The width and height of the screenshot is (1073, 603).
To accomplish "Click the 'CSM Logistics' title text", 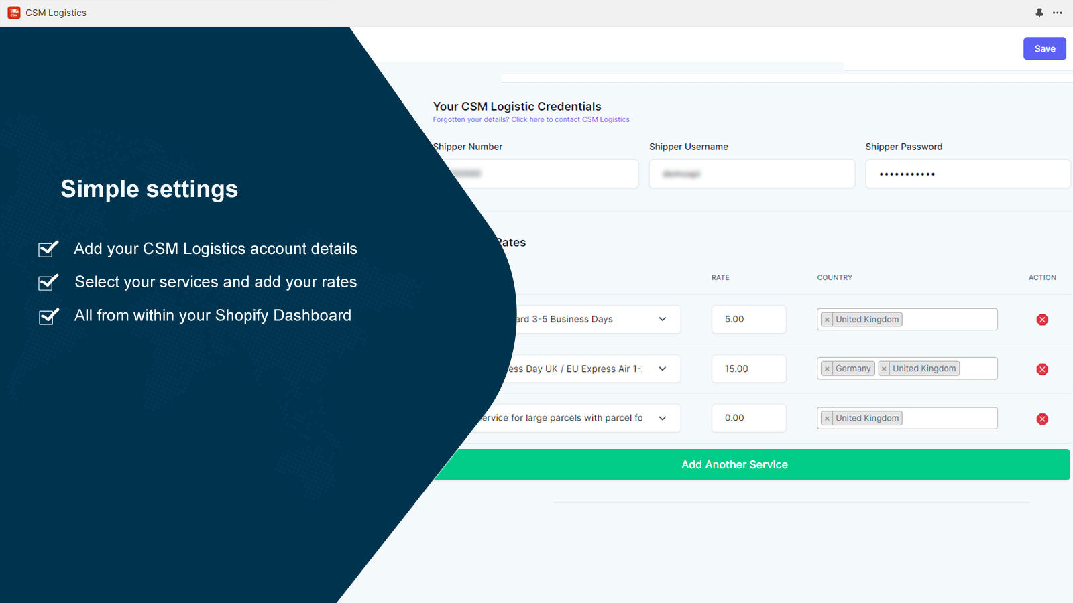I will pyautogui.click(x=56, y=13).
